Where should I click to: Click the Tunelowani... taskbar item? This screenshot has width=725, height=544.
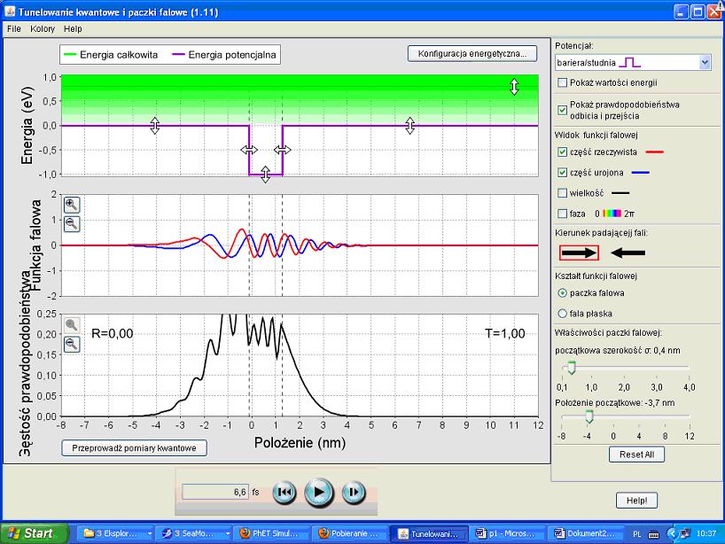429,533
